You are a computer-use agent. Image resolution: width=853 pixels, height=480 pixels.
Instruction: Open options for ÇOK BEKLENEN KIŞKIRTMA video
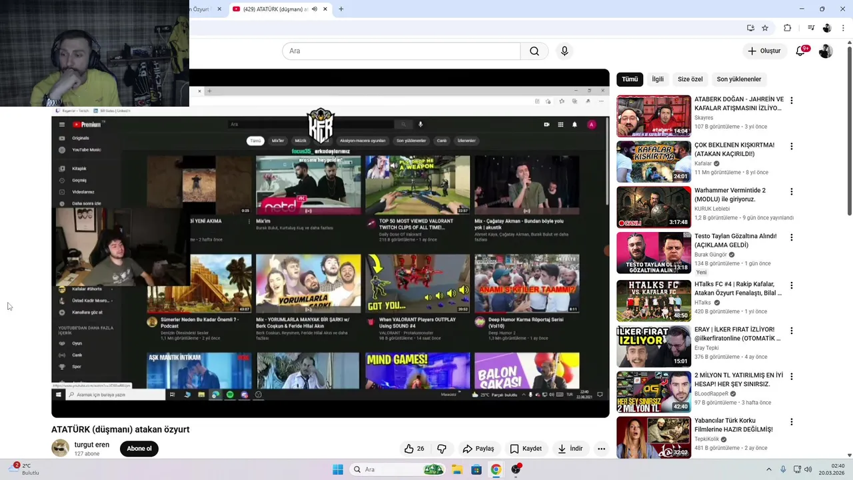coord(791,146)
